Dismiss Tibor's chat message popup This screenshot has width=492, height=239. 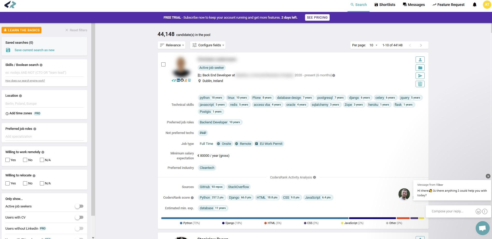(488, 176)
